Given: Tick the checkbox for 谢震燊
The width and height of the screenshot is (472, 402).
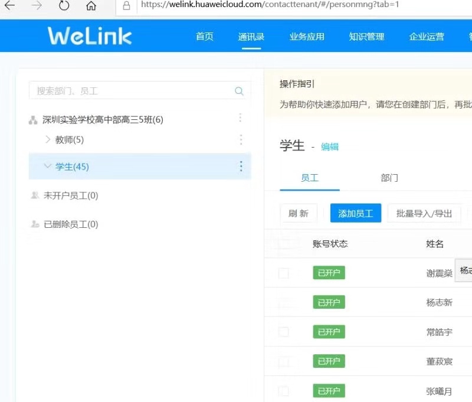Looking at the screenshot, I should tap(284, 273).
